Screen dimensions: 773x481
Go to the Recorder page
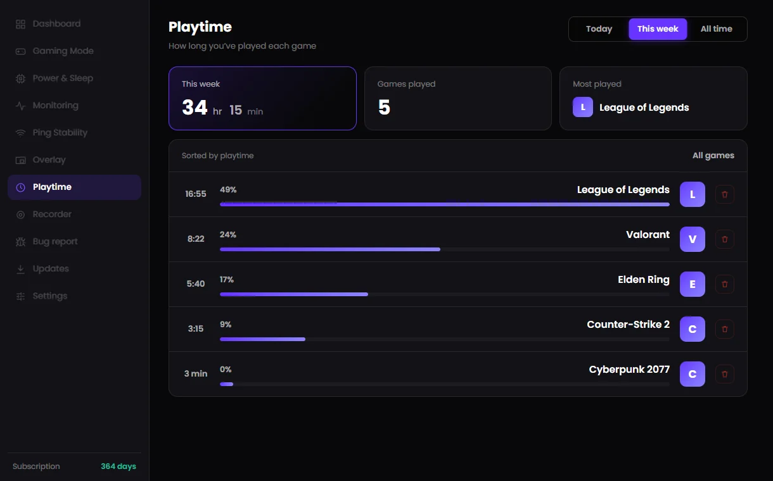[74, 215]
